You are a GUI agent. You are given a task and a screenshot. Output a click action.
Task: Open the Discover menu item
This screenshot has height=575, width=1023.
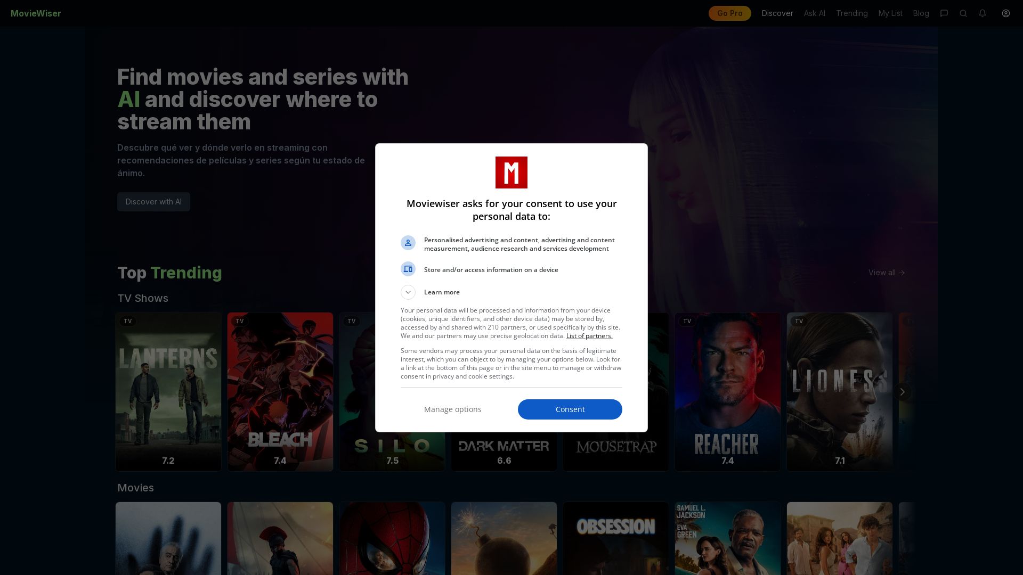tap(777, 13)
